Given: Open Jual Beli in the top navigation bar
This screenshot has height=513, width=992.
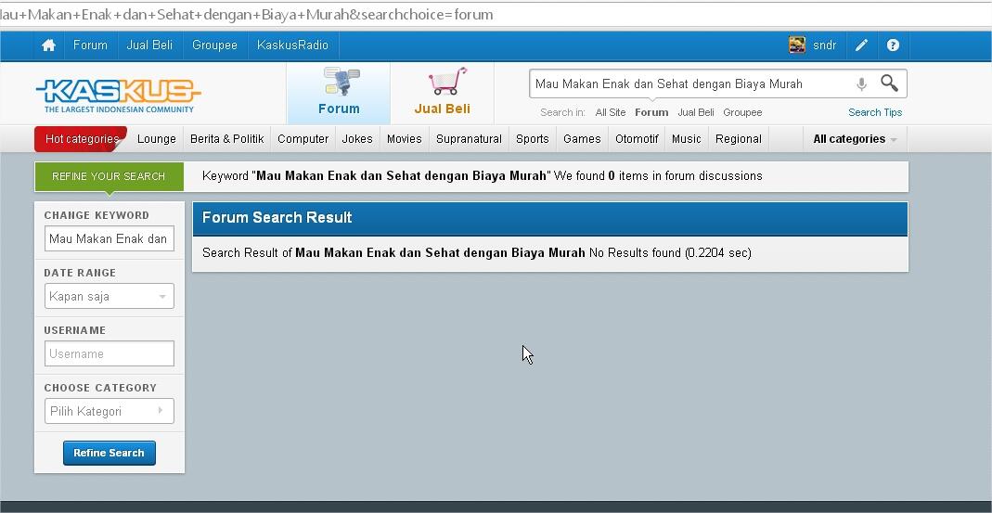Looking at the screenshot, I should [x=149, y=45].
